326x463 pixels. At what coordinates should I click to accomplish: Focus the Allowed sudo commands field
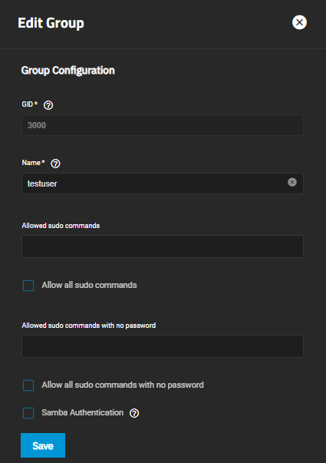pos(163,246)
